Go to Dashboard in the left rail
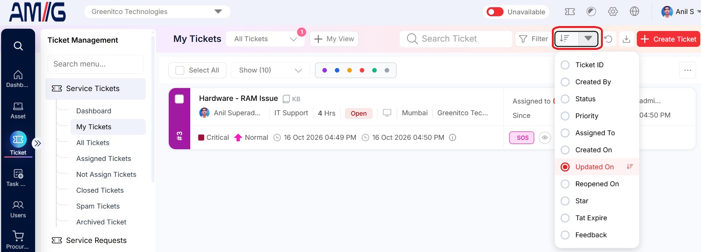Screen dimensions: 701x252 (x=18, y=79)
